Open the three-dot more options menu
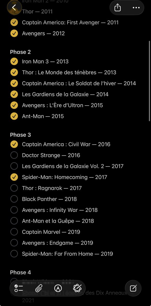 (x=136, y=8)
